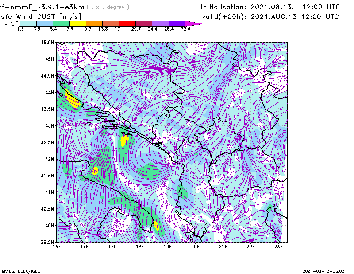This screenshot has height=274, width=354.
Task: Click the light purple legend swatch
Action: (x=161, y=23)
